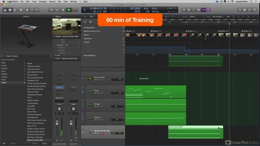Click the green Play button

pos(69,10)
